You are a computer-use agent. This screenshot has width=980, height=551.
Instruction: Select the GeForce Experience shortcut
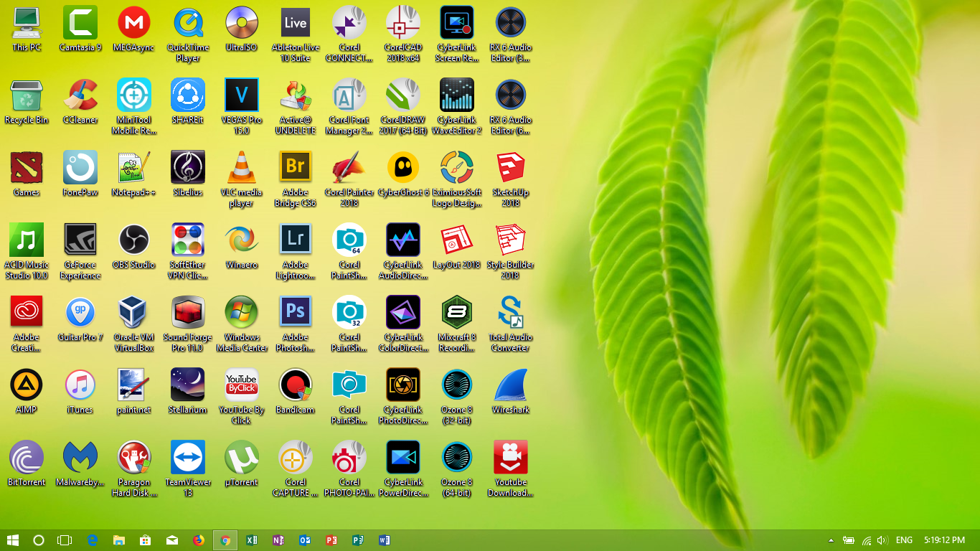(x=80, y=240)
